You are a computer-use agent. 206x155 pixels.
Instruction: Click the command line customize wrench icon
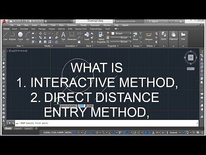point(13,123)
